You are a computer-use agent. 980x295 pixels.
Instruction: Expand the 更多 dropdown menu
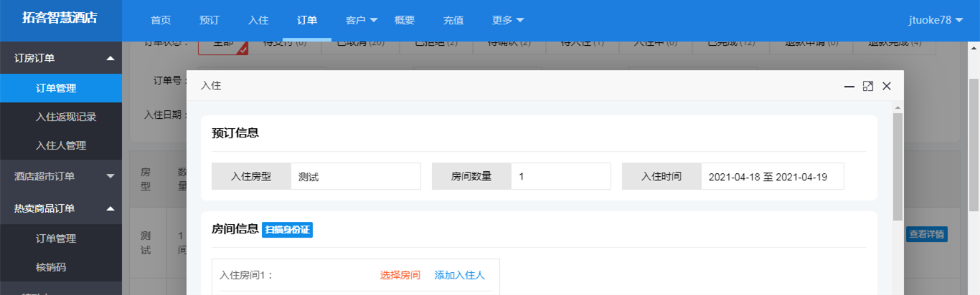508,20
